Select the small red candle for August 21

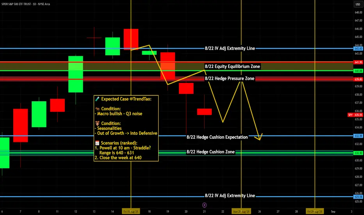pyautogui.click(x=204, y=112)
